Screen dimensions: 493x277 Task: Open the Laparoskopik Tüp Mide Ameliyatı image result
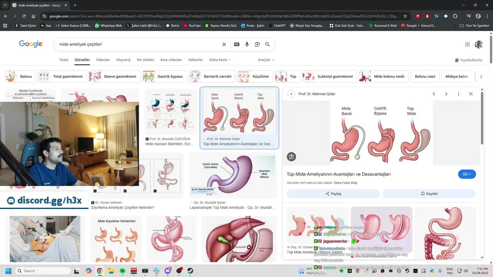pos(233,182)
